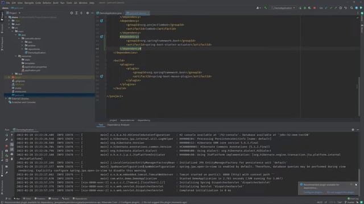Viewport: 364px width, 204px height.
Task: Open the Help menu
Action: pos(92,3)
